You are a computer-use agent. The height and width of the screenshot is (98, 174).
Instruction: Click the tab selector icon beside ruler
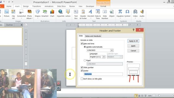point(26,25)
